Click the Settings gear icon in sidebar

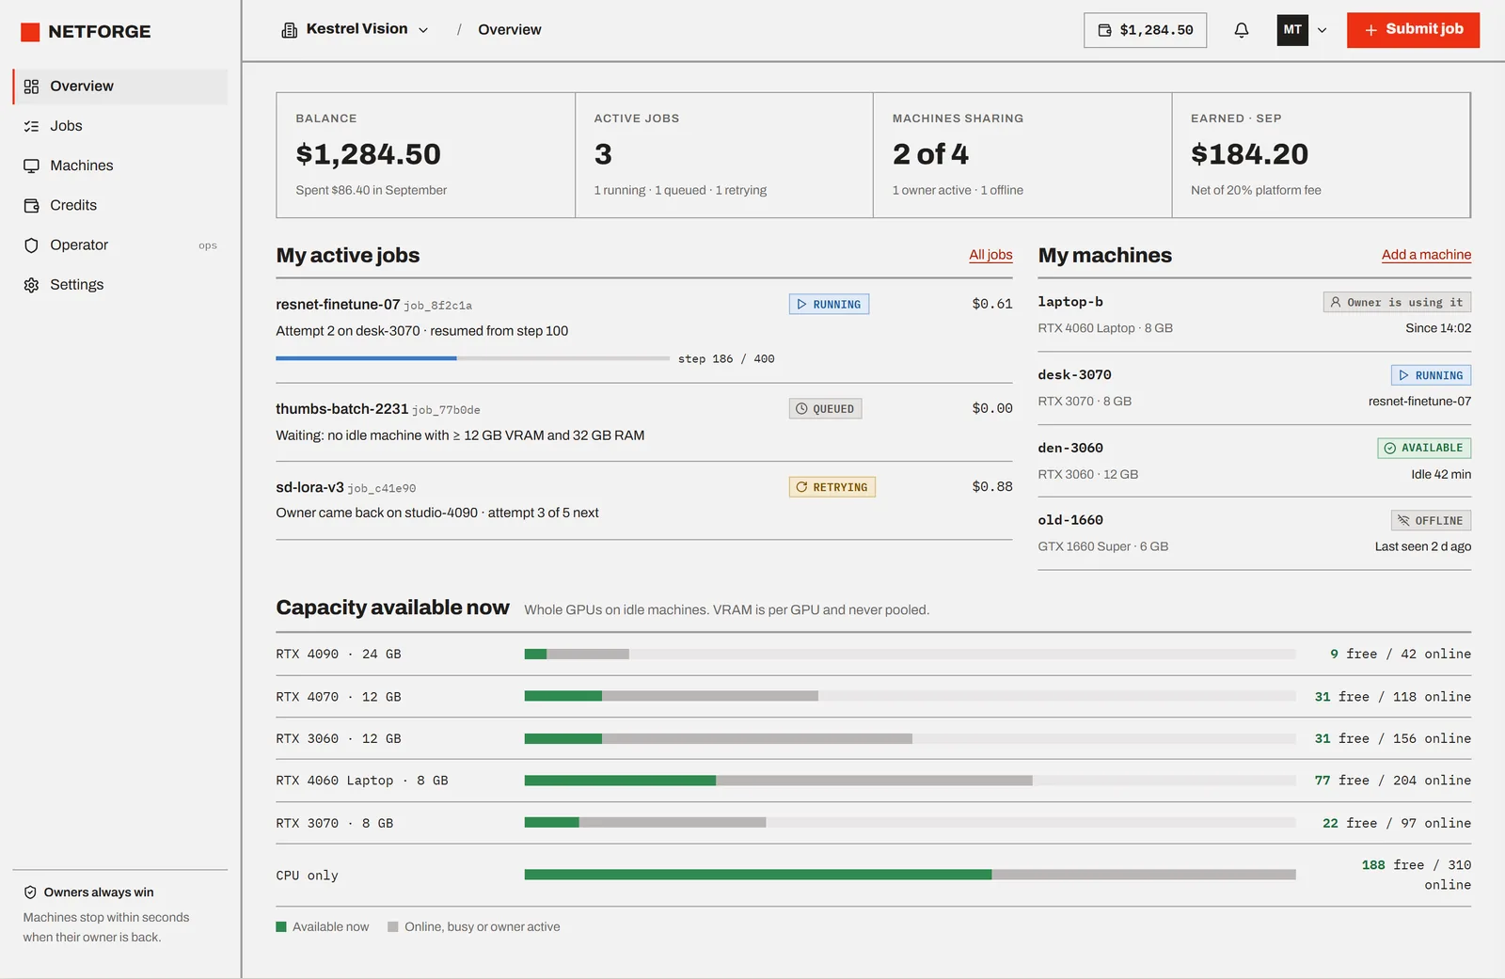31,285
